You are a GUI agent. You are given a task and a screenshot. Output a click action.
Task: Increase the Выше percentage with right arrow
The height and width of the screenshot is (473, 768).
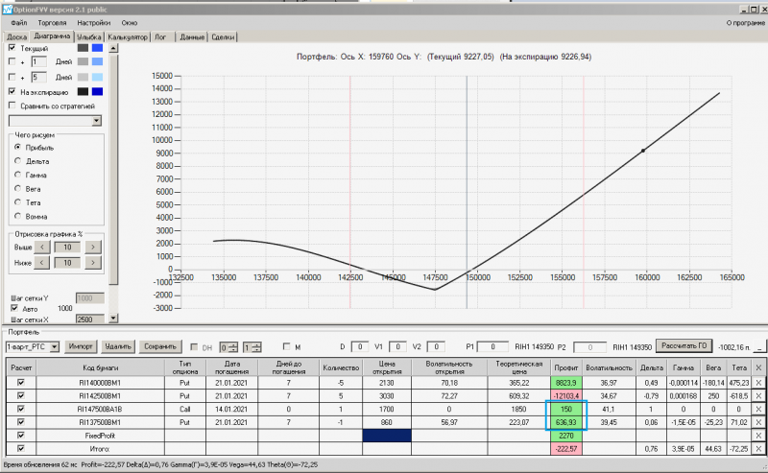point(93,248)
